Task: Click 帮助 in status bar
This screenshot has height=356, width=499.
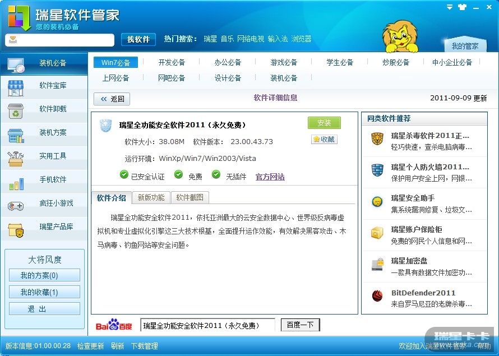Action: pyautogui.click(x=484, y=346)
